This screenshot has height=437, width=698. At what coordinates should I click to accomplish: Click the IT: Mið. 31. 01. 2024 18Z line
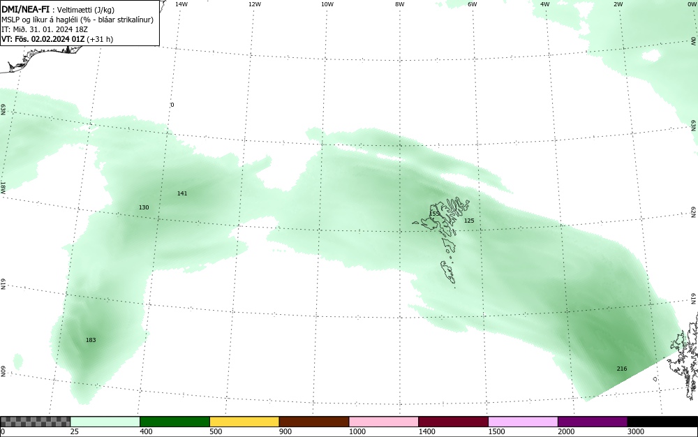tap(45, 29)
